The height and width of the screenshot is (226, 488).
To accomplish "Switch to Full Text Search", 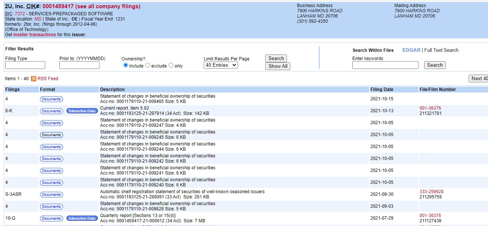I will point(441,50).
